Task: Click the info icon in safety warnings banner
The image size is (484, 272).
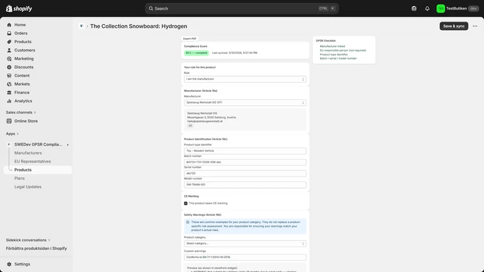Action: point(188,222)
